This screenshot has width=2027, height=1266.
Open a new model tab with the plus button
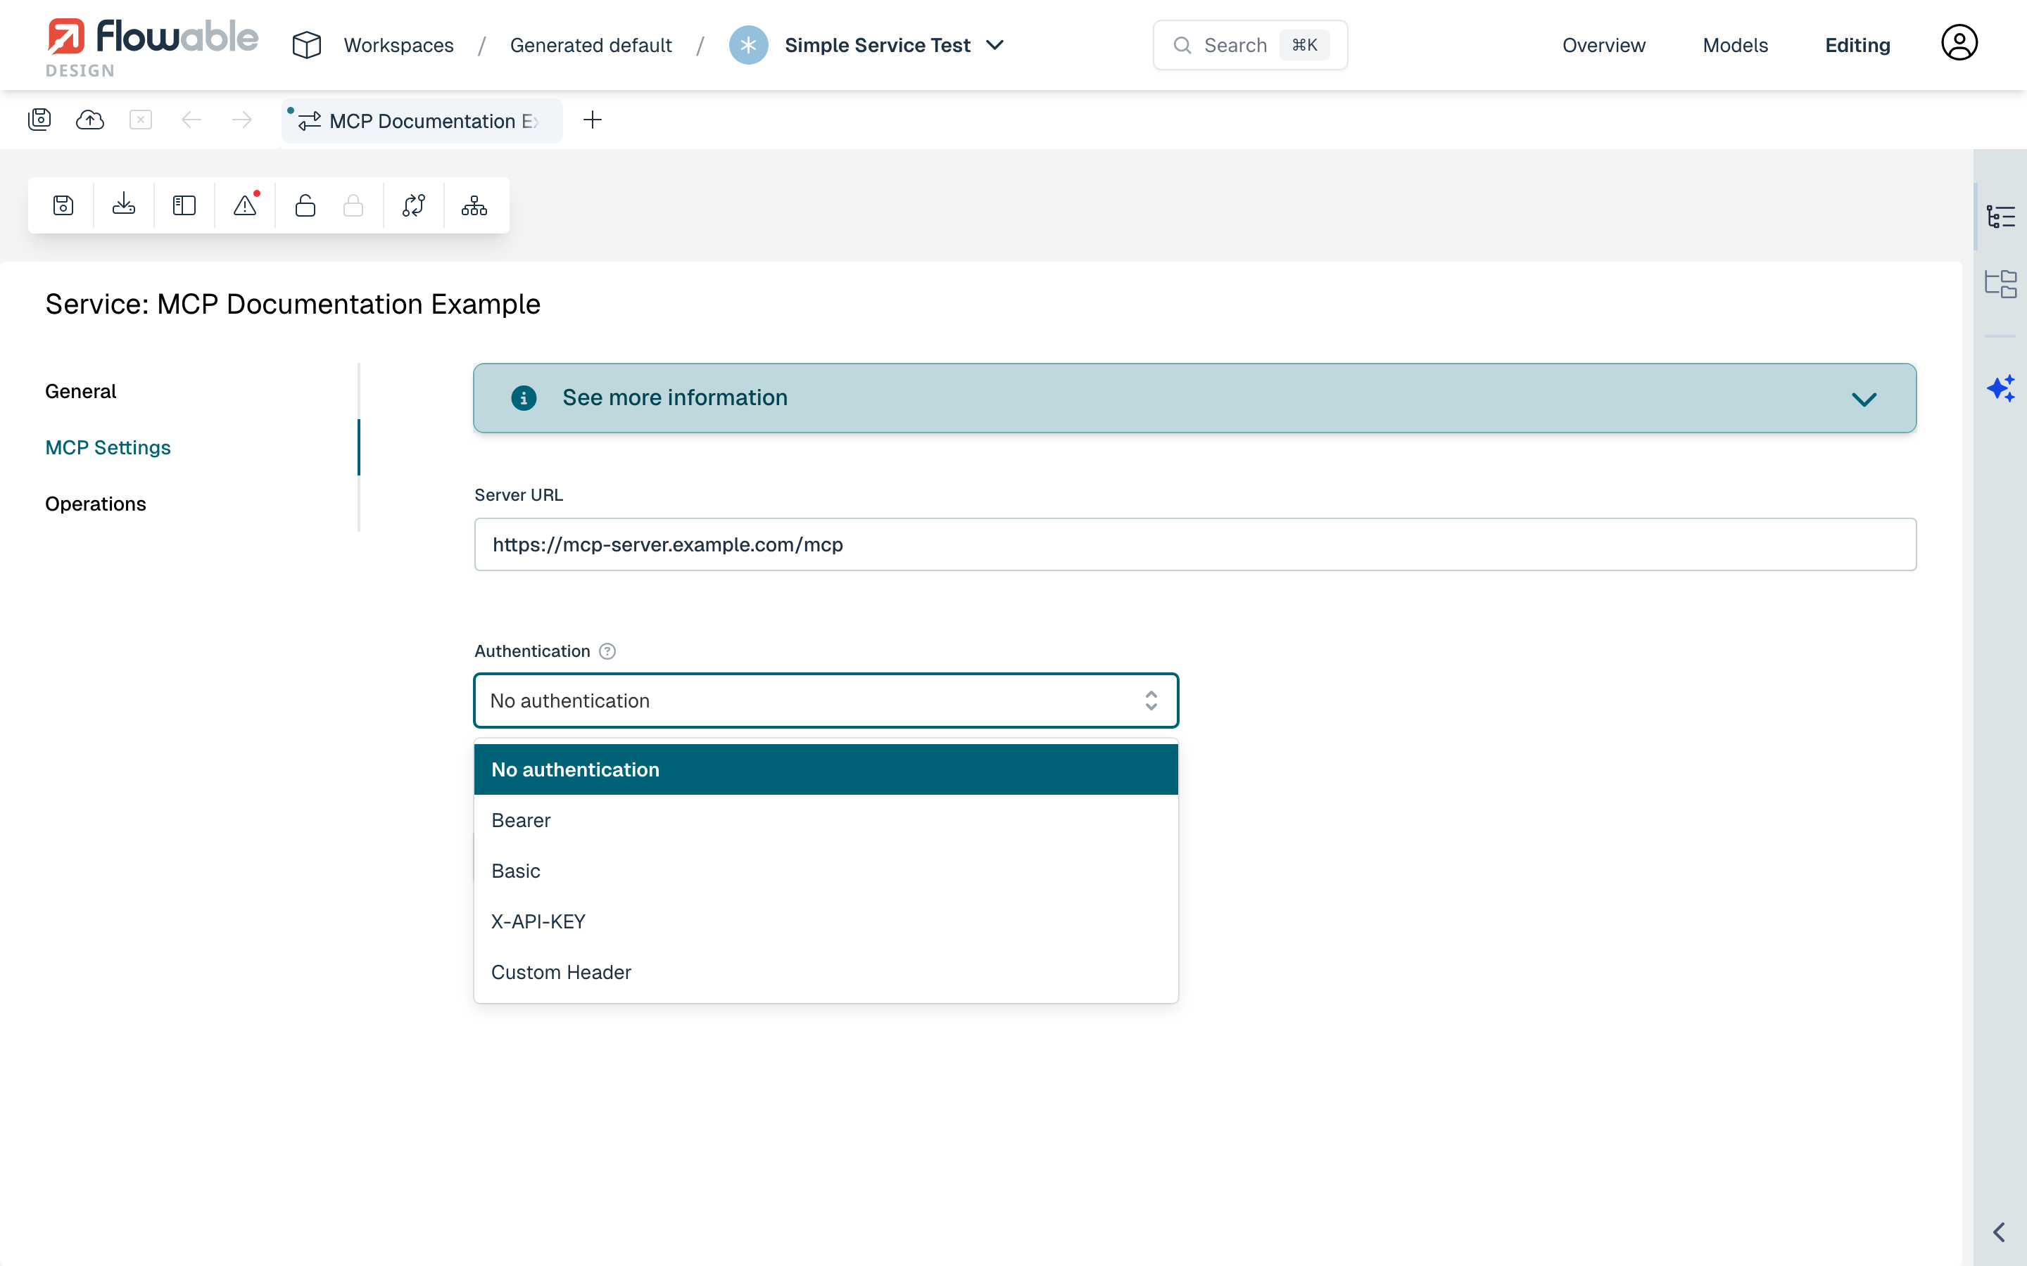[x=593, y=120]
